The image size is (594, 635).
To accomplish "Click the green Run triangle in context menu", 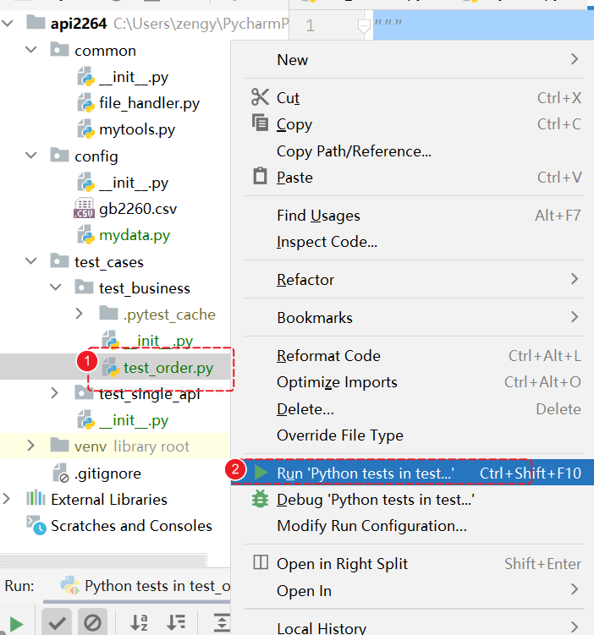I will 261,473.
